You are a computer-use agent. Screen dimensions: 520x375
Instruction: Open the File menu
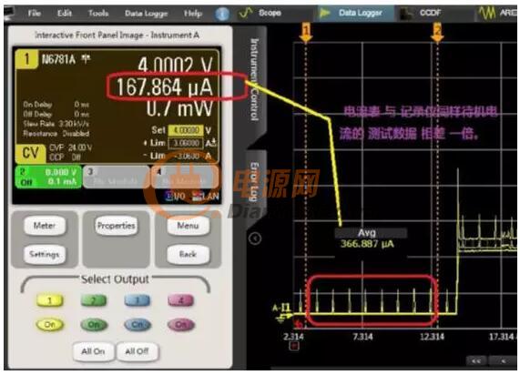(x=35, y=14)
